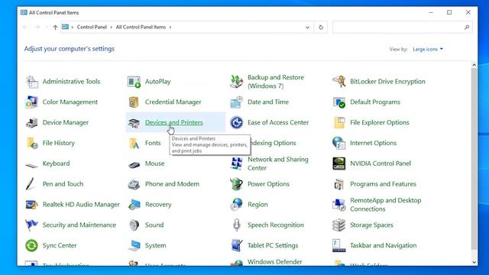
Task: Expand chevron after Control Panel breadcrumb
Action: (112, 27)
